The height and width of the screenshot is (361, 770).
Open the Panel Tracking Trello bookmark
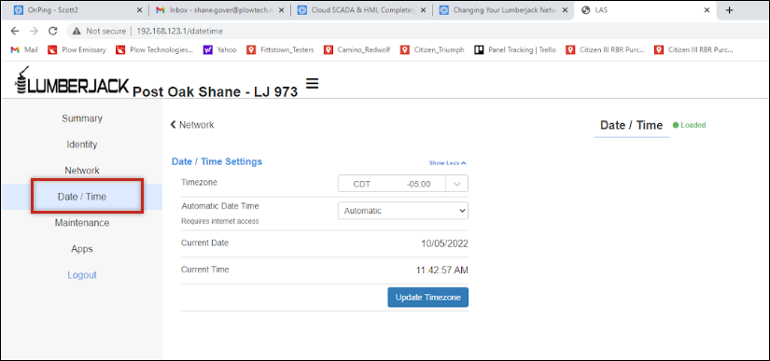[x=515, y=49]
